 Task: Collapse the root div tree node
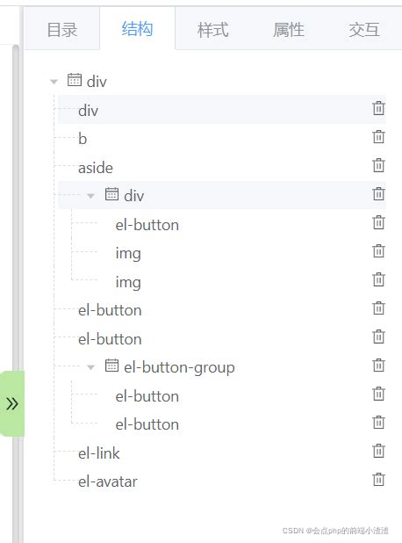tap(54, 82)
